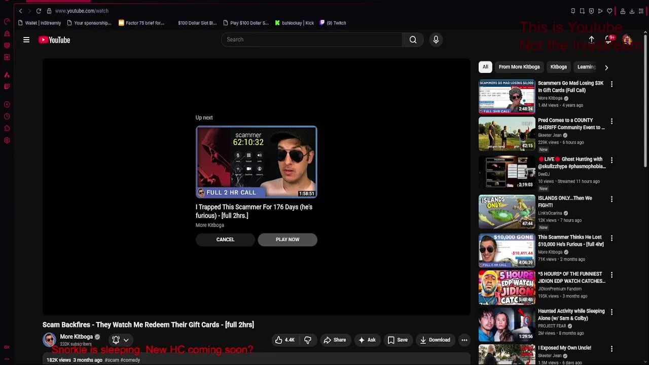Select the Kitboga filter chip
The height and width of the screenshot is (365, 649).
pos(558,67)
